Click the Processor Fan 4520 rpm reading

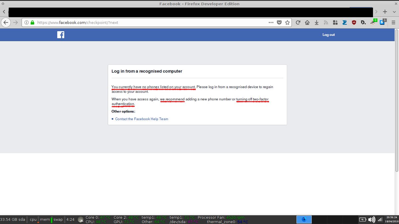221,217
